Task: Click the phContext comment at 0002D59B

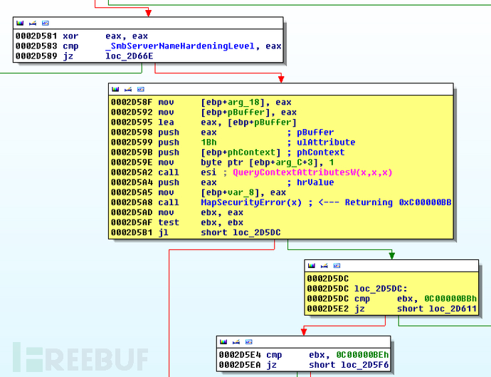Action: click(321, 153)
